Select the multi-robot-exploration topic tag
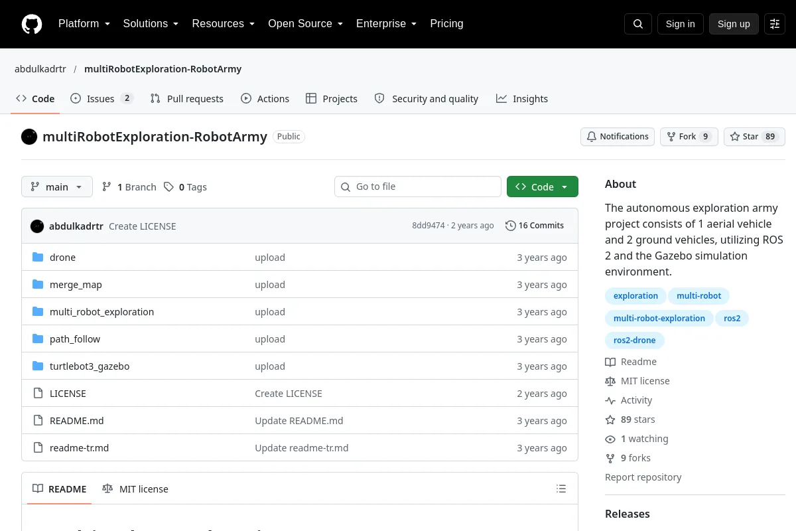The width and height of the screenshot is (796, 531). 659,319
